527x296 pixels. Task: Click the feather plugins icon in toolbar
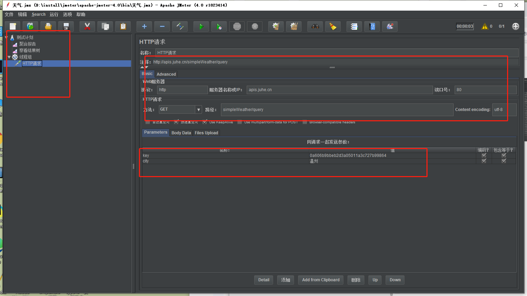390,26
